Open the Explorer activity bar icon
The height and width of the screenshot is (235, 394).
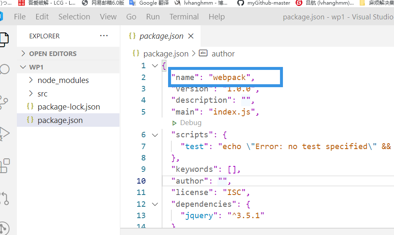[4, 40]
